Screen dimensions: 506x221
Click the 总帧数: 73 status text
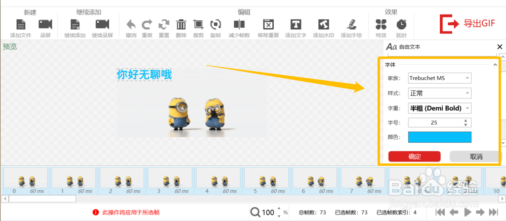312,212
